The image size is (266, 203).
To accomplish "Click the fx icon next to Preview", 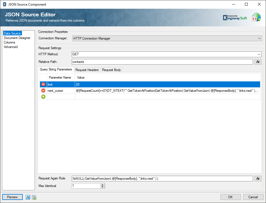I will click(28, 197).
